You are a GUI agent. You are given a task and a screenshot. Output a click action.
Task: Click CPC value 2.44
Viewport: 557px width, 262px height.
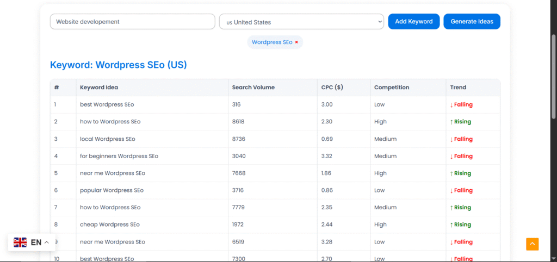point(327,224)
